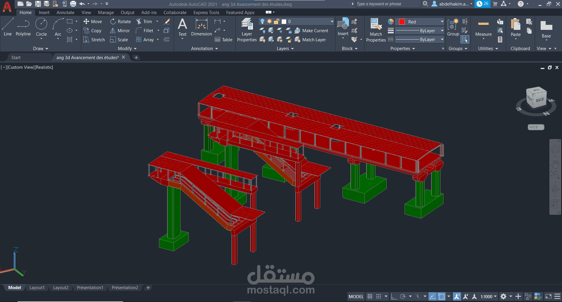Click the Insert block icon
562x302 pixels.
(x=343, y=27)
